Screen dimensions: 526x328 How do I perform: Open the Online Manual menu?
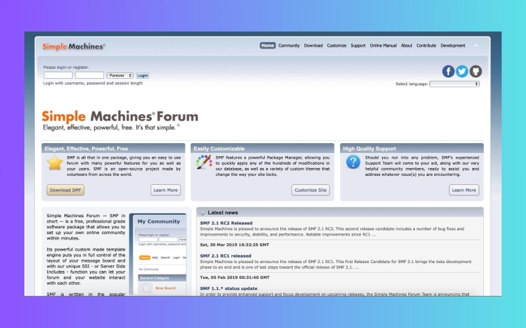(383, 45)
